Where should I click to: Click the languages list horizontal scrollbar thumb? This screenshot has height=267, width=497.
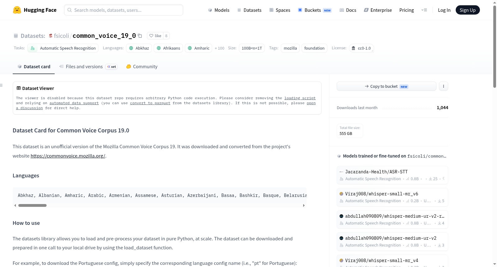(x=32, y=205)
